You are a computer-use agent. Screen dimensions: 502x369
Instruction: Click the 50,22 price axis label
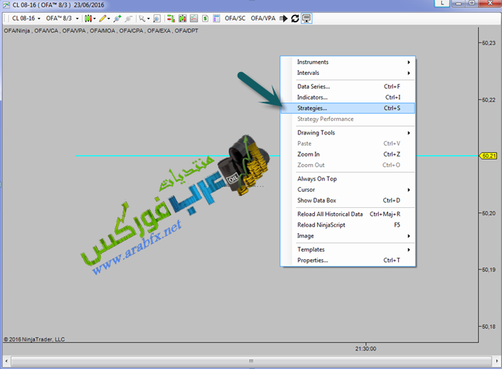(x=489, y=99)
